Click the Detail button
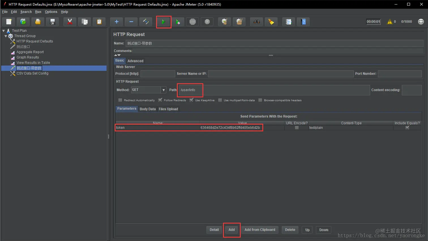 pyautogui.click(x=214, y=230)
